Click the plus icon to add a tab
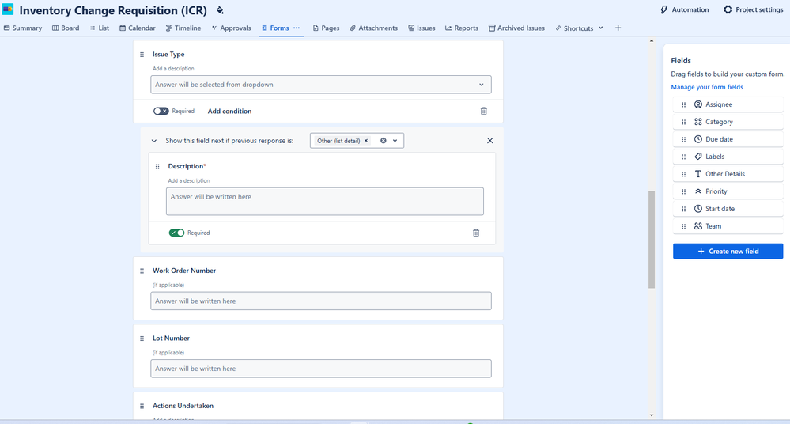Screen dimensions: 790x424 pyautogui.click(x=618, y=28)
